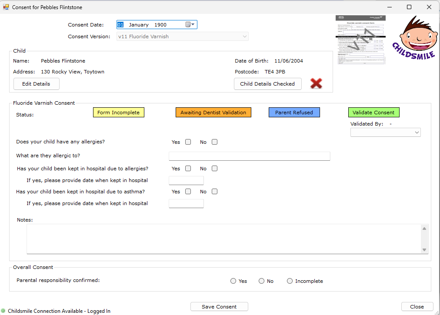The width and height of the screenshot is (440, 315).
Task: Select Yes for parental responsibility confirmed
Action: [x=233, y=281]
